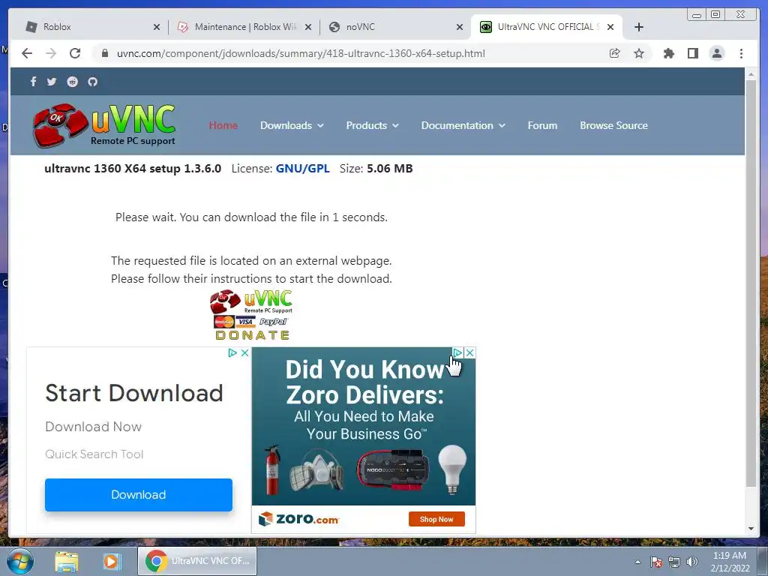Click the scrollbar down arrow

click(751, 529)
